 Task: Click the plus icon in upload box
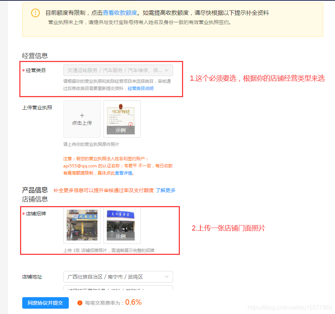(x=82, y=115)
